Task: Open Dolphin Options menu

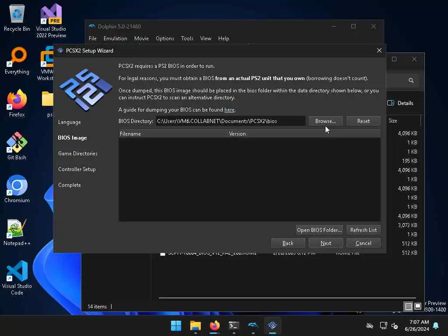Action: [165, 38]
